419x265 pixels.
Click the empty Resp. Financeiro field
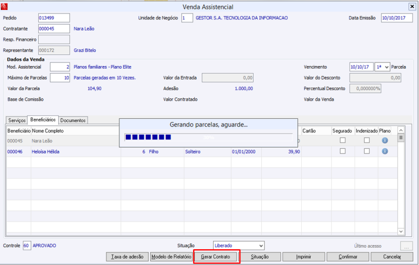pyautogui.click(x=54, y=39)
